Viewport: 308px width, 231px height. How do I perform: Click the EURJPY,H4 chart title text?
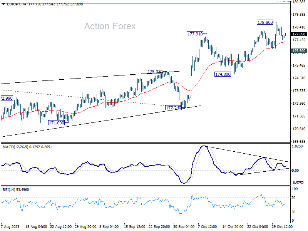tap(17, 4)
